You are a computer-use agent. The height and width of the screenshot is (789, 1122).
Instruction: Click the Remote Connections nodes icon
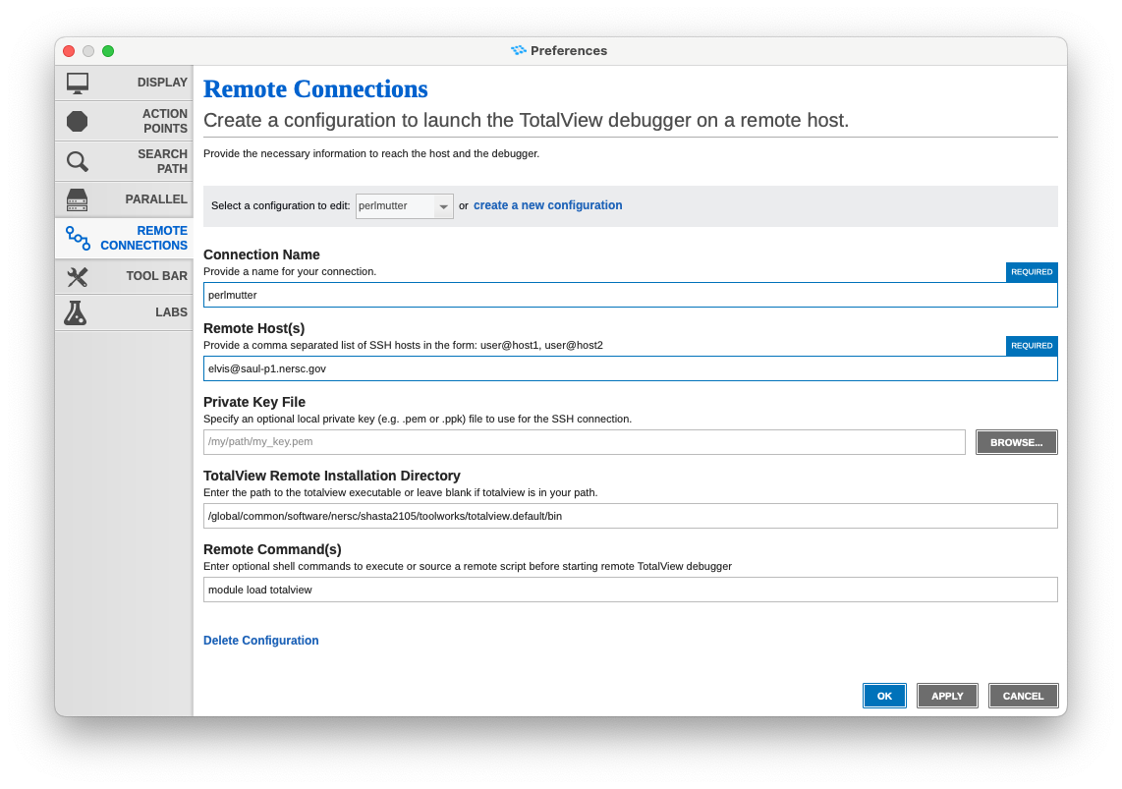click(x=78, y=238)
